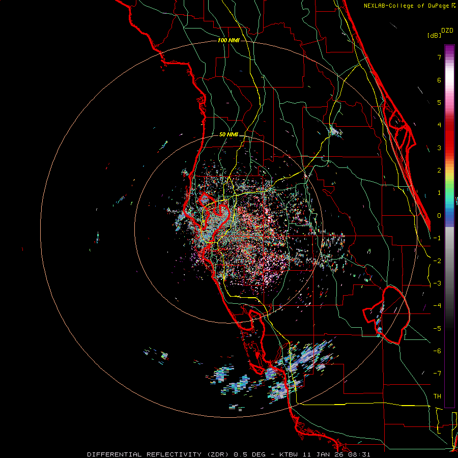Image resolution: width=458 pixels, height=458 pixels.
Task: Click the 100 NMI range ring label
Action: [x=228, y=40]
